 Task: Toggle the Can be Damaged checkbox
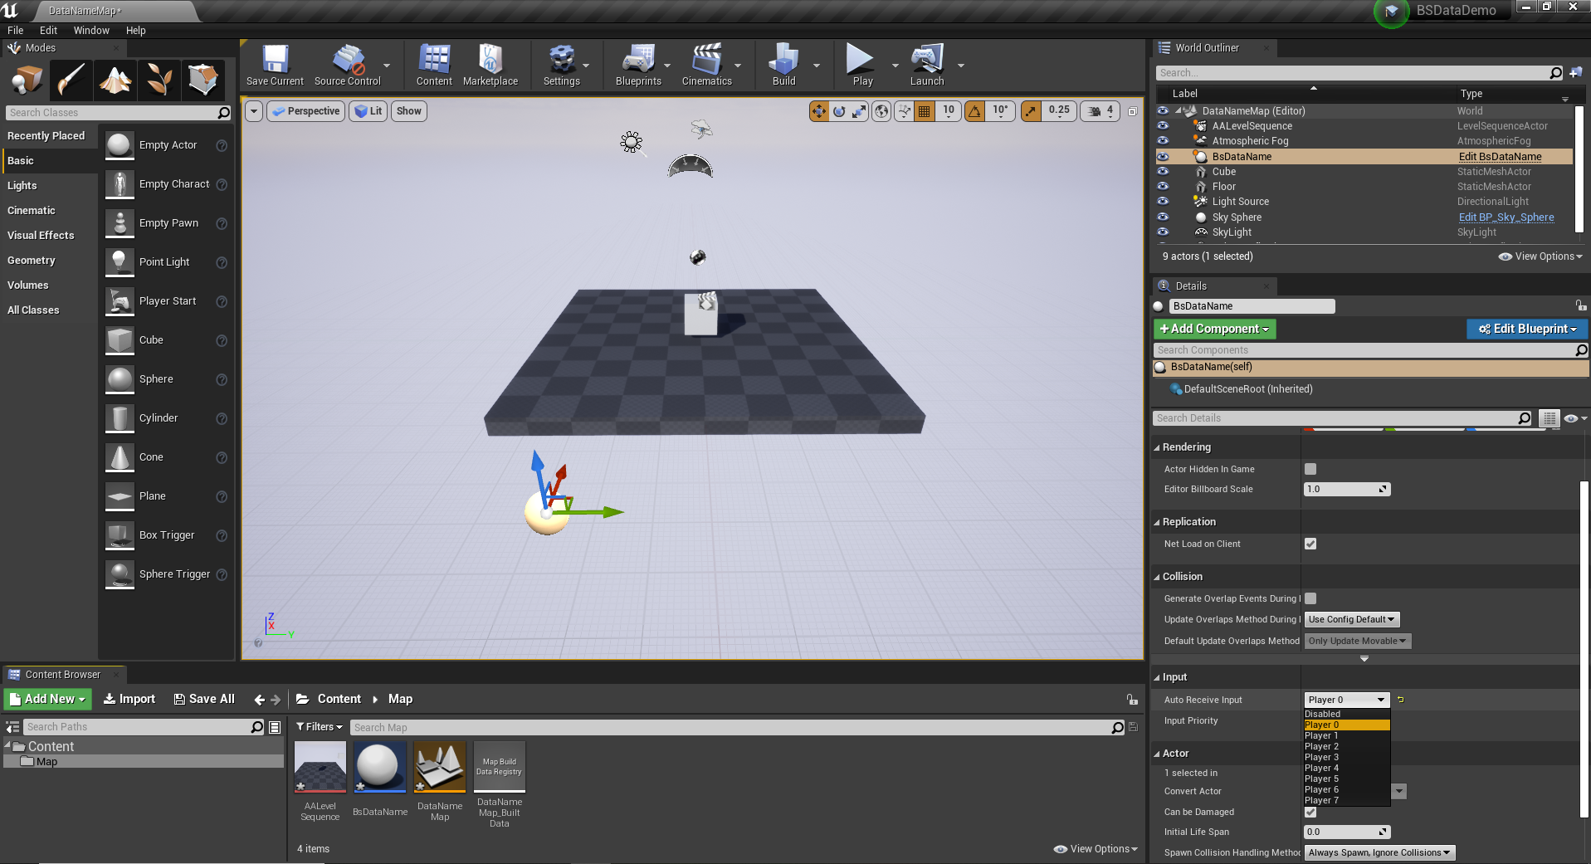tap(1310, 812)
